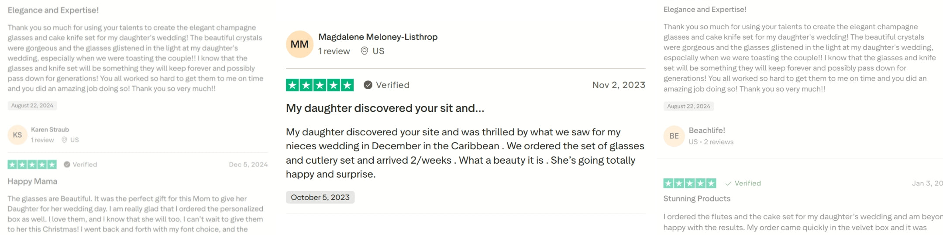The height and width of the screenshot is (235, 943).
Task: Click the five-star rating on Happy Mama review
Action: click(x=32, y=164)
